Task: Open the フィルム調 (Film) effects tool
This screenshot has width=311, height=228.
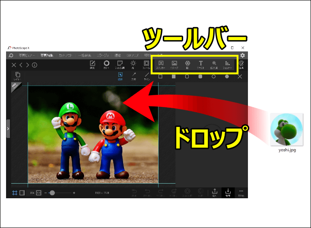Action: (120, 65)
